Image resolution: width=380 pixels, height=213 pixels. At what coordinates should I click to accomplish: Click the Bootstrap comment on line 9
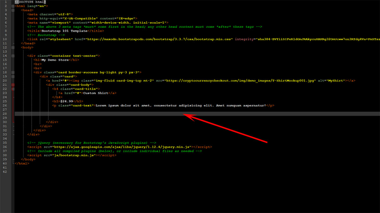[x=46, y=35]
